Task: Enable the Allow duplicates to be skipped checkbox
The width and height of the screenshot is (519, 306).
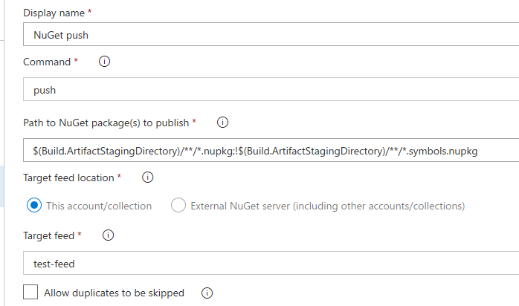Action: tap(30, 292)
